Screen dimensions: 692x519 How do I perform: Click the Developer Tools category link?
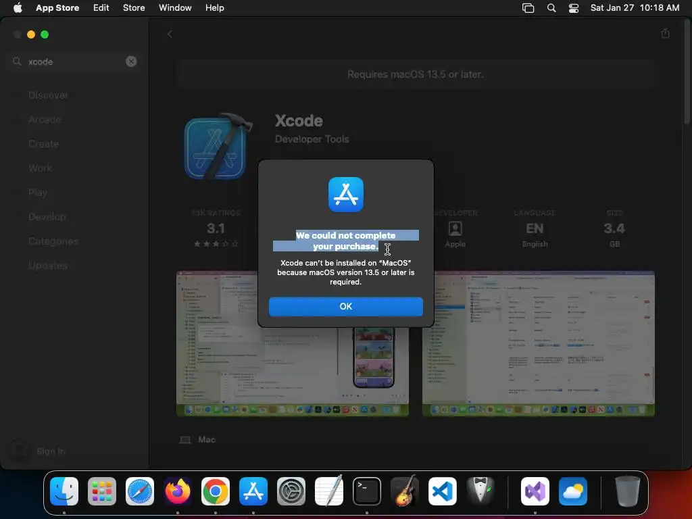point(312,139)
